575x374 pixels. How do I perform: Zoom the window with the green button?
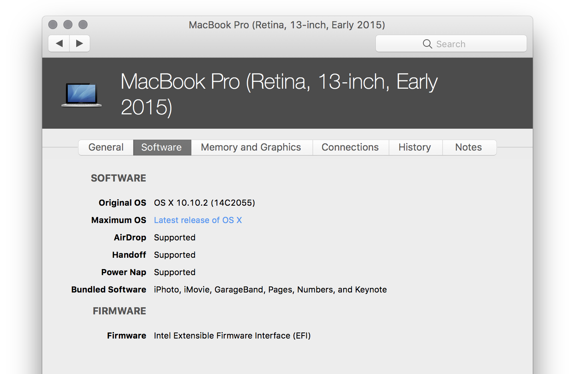tap(83, 25)
